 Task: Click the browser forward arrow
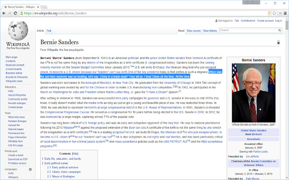[x=9, y=13]
